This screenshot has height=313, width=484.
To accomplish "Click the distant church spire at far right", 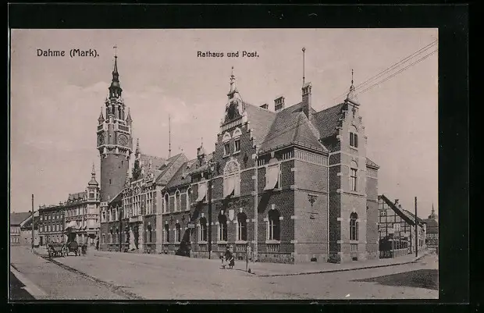I will pos(432,213).
